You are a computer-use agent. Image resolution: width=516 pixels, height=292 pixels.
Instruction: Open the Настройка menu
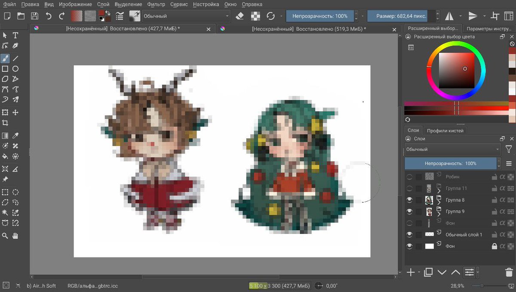point(206,4)
